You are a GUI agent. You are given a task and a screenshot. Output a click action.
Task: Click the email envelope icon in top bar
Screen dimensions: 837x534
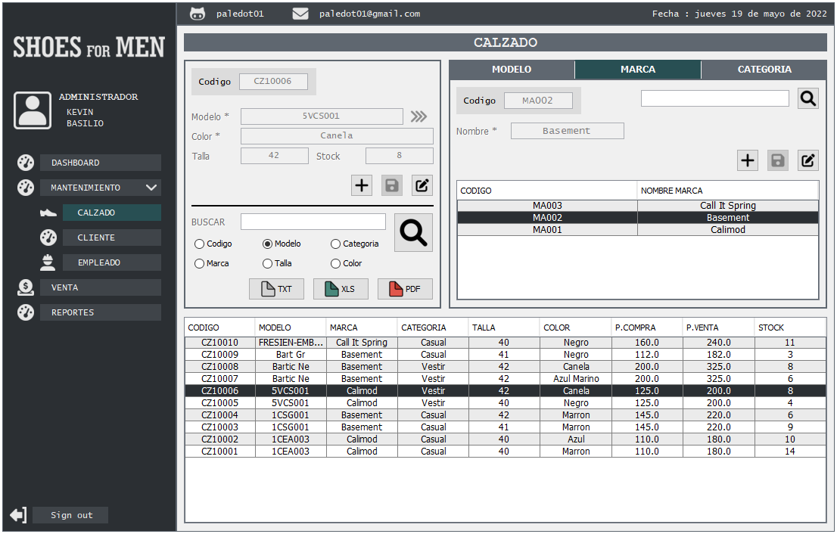point(300,14)
